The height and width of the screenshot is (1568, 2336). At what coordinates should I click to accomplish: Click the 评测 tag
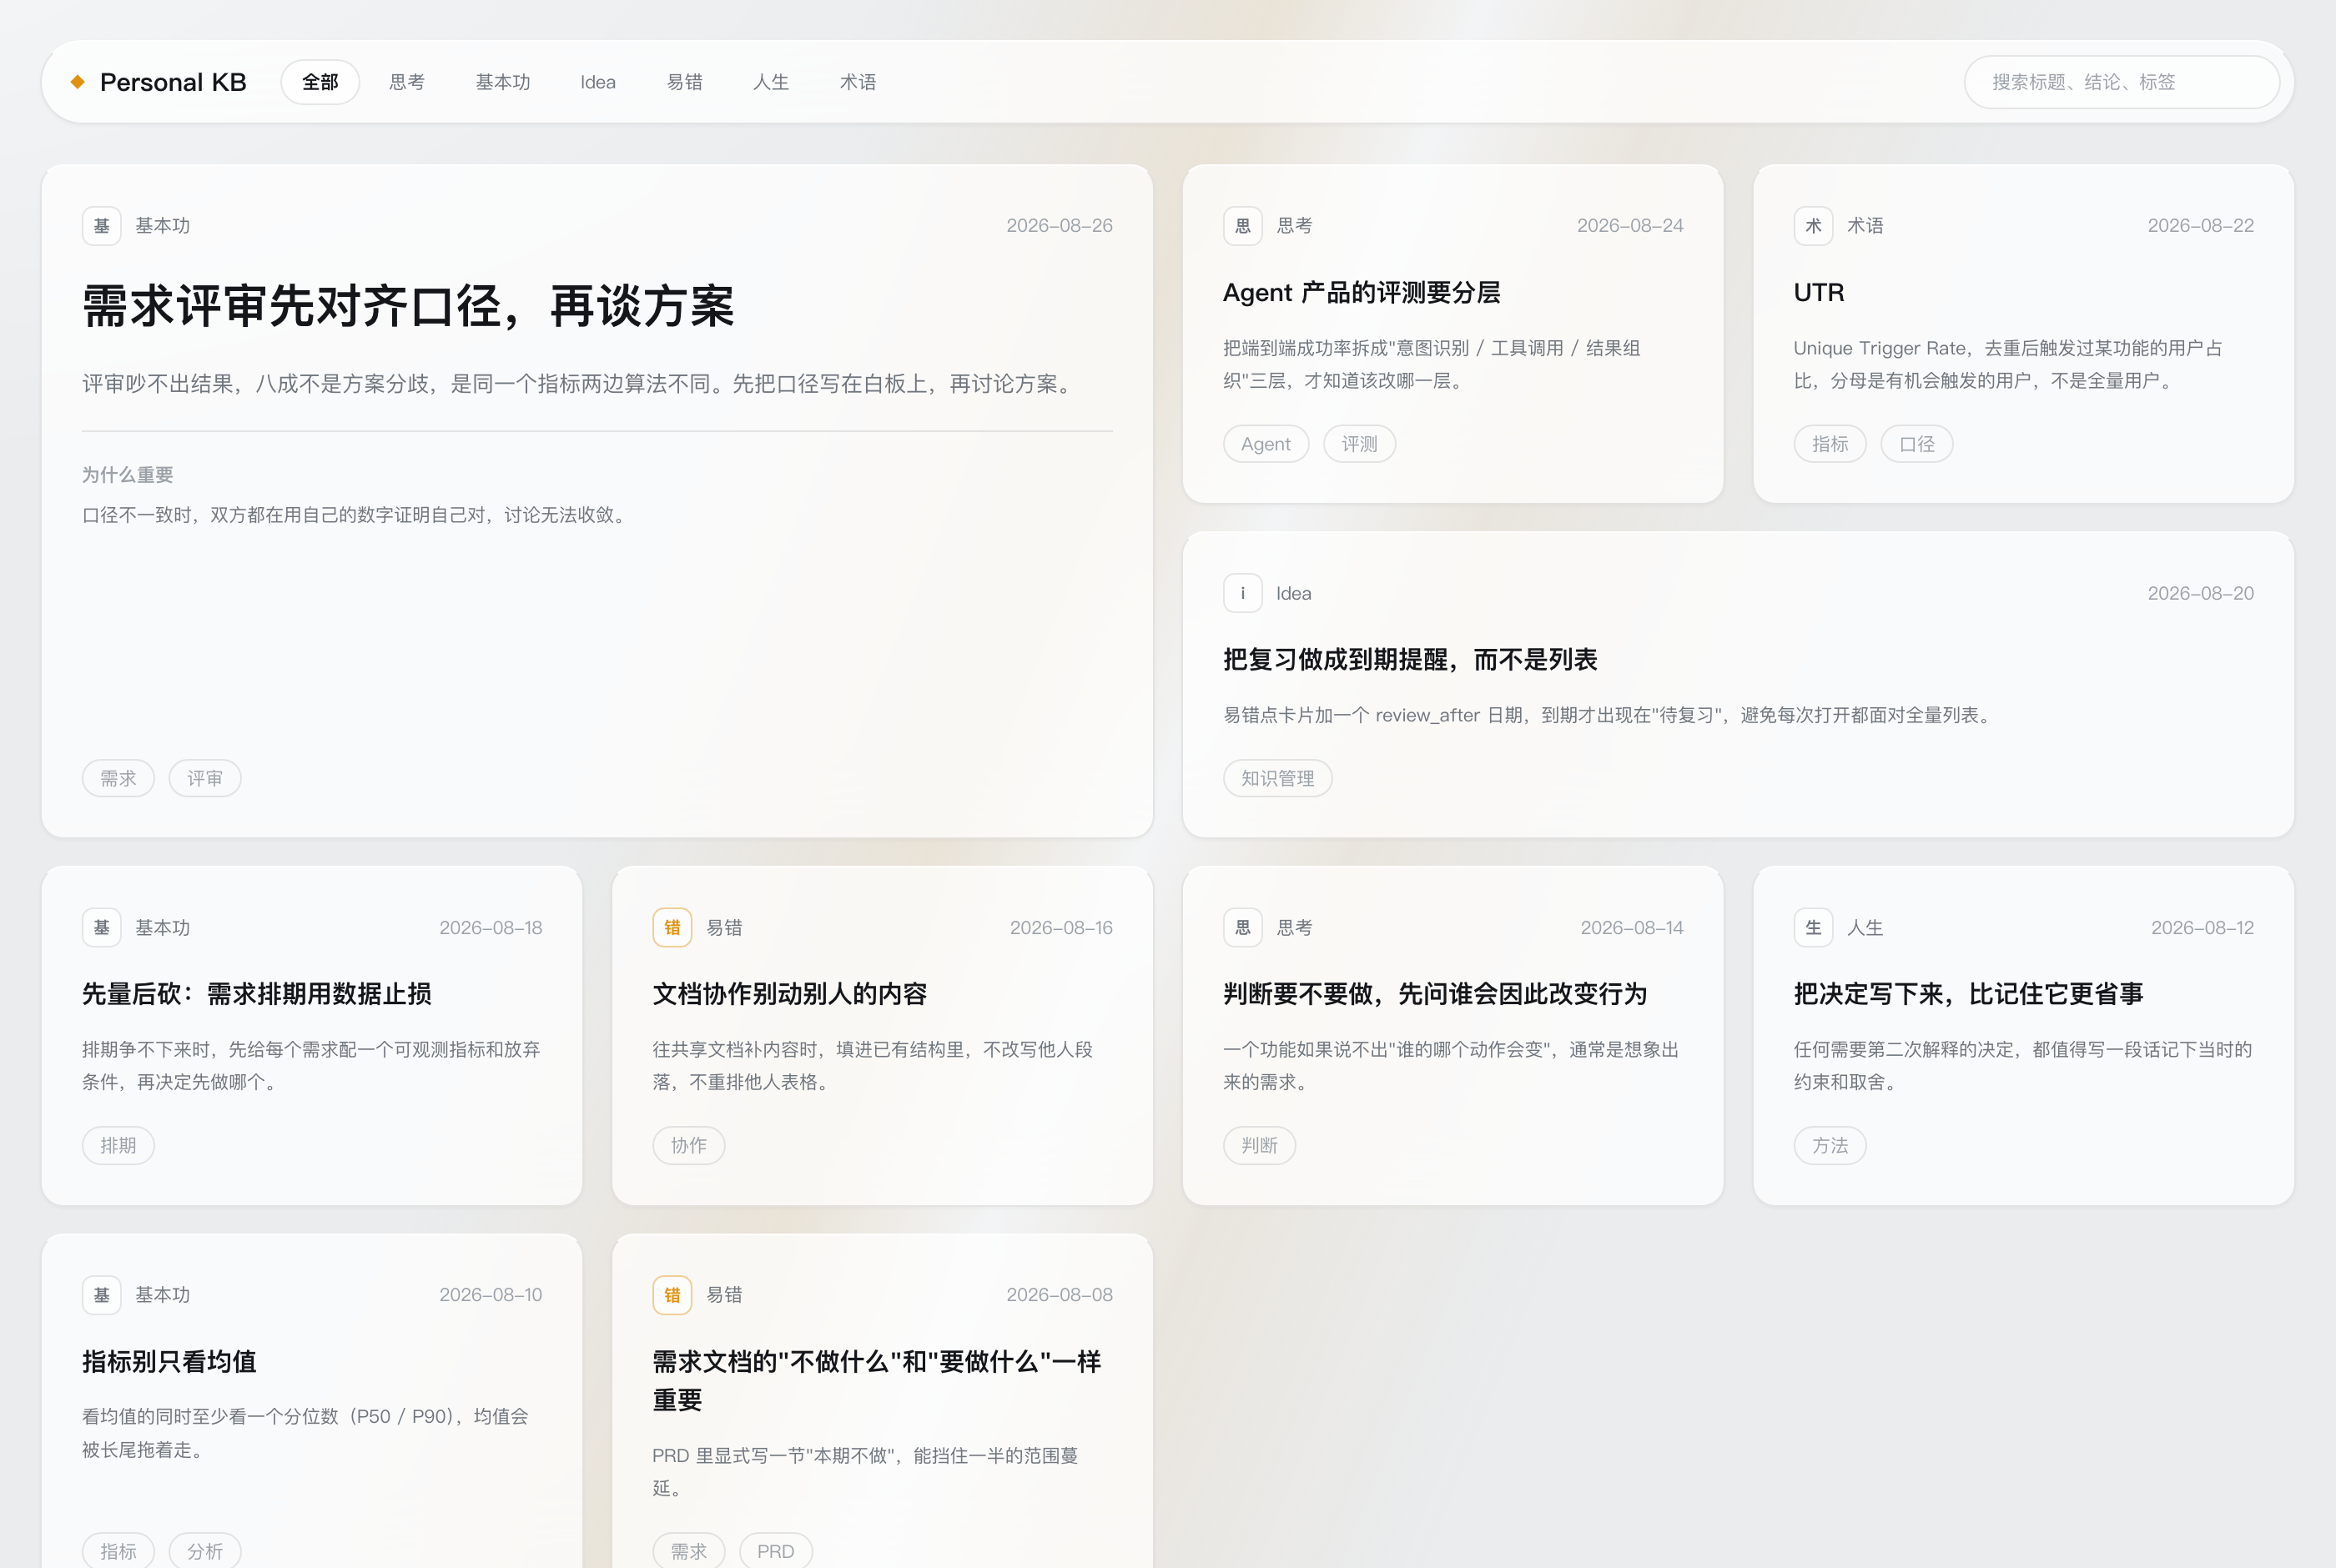[1359, 444]
